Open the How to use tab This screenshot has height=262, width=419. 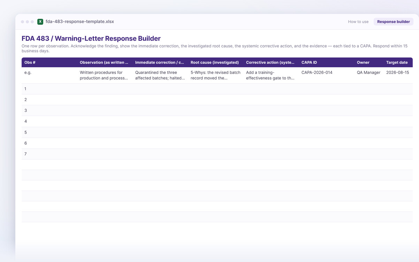click(x=358, y=22)
